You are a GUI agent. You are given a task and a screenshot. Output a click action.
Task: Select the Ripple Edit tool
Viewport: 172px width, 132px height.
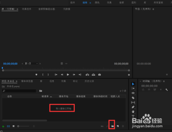click(133, 93)
